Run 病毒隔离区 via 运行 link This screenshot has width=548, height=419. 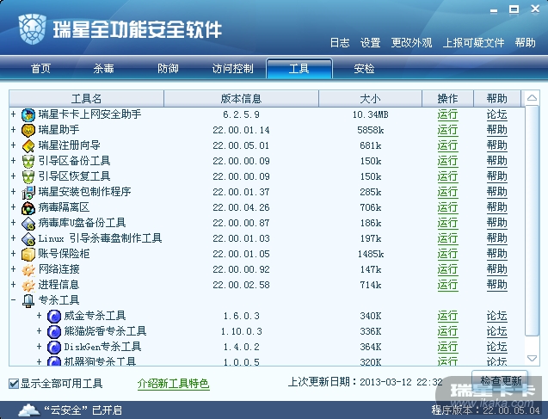[447, 207]
